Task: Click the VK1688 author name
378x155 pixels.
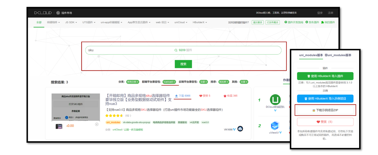Action: [x=228, y=130]
